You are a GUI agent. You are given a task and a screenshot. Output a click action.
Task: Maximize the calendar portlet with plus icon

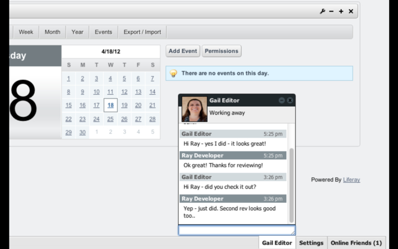coord(341,11)
